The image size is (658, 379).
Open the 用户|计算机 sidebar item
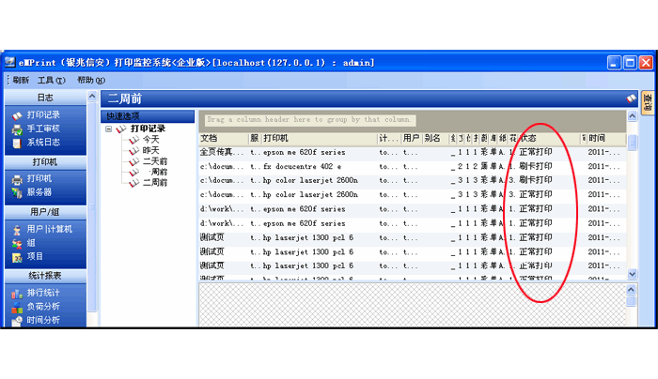(x=49, y=229)
